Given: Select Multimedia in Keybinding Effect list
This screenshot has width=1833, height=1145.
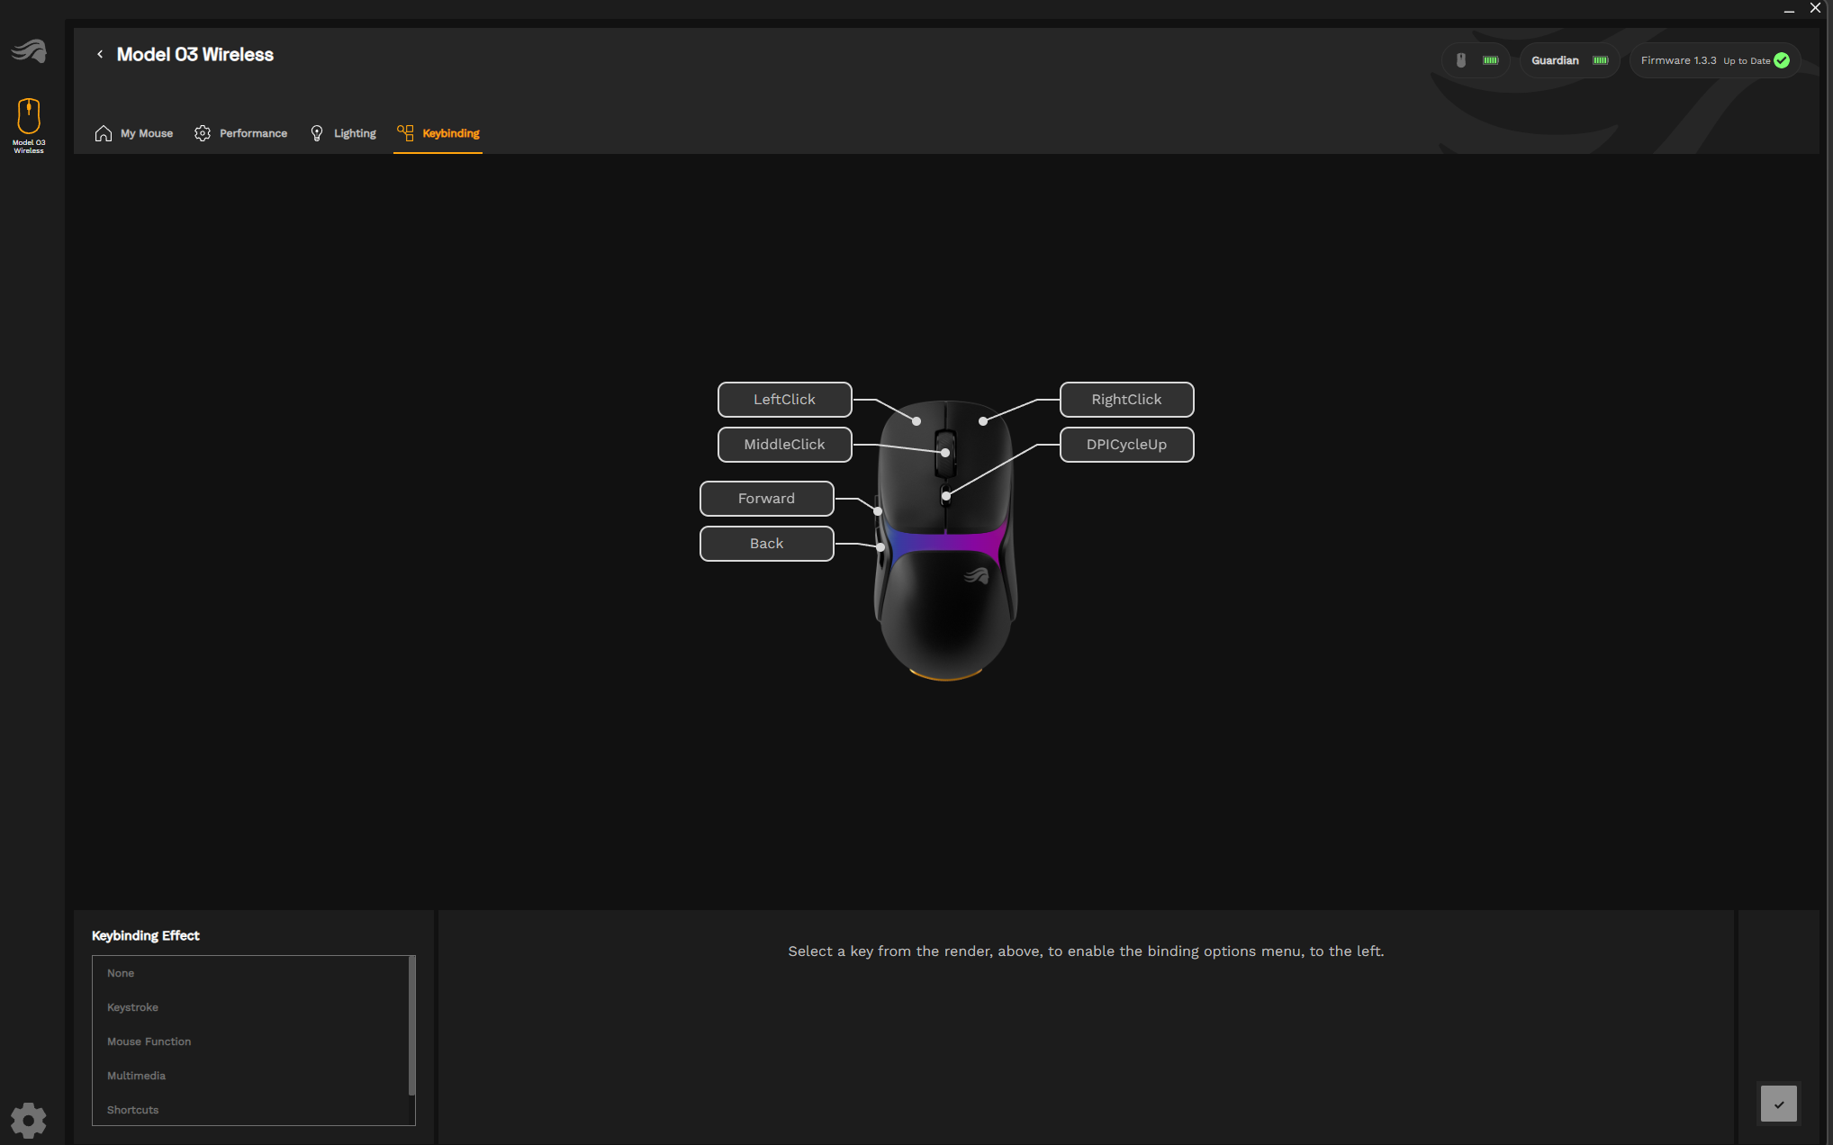Looking at the screenshot, I should [136, 1076].
